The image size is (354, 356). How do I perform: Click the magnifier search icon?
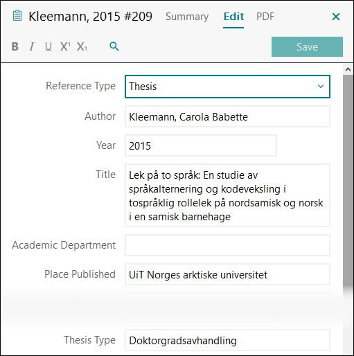[114, 46]
